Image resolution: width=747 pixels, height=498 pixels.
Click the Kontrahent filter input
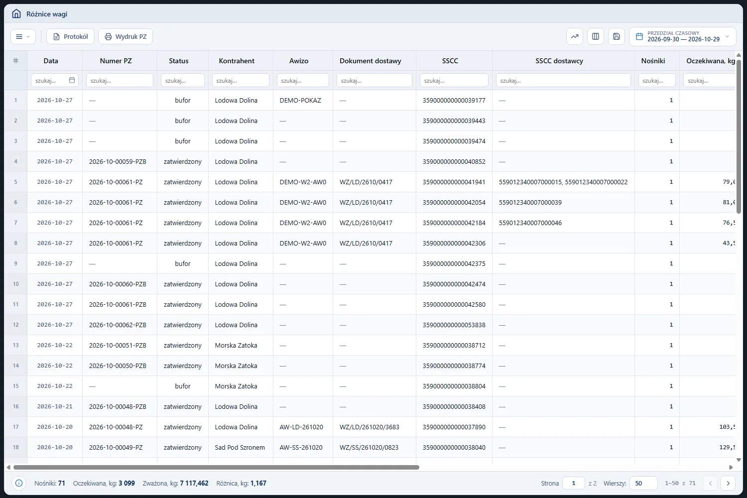241,80
